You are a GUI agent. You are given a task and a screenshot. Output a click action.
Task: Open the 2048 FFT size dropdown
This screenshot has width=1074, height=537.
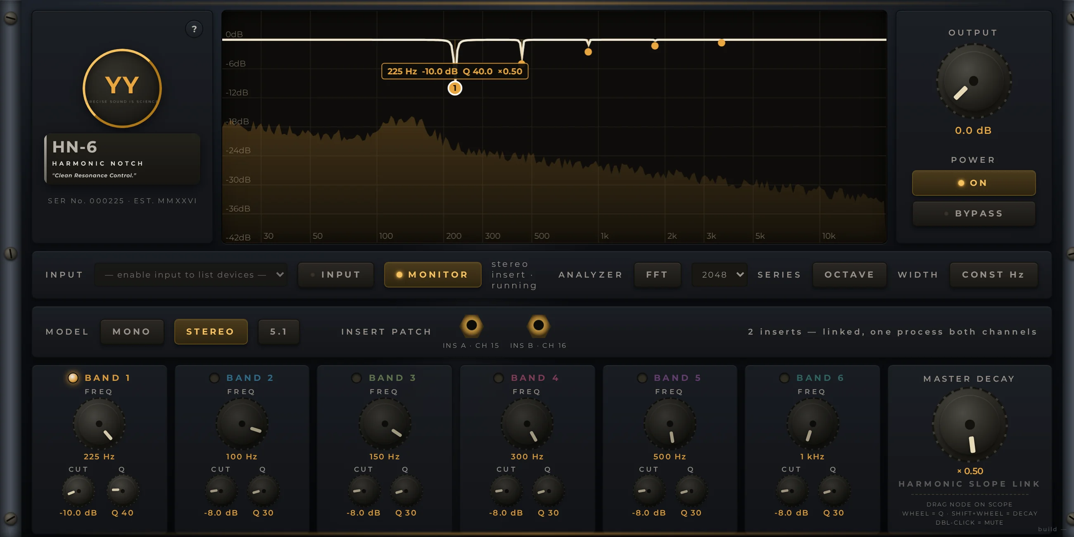[x=720, y=275]
